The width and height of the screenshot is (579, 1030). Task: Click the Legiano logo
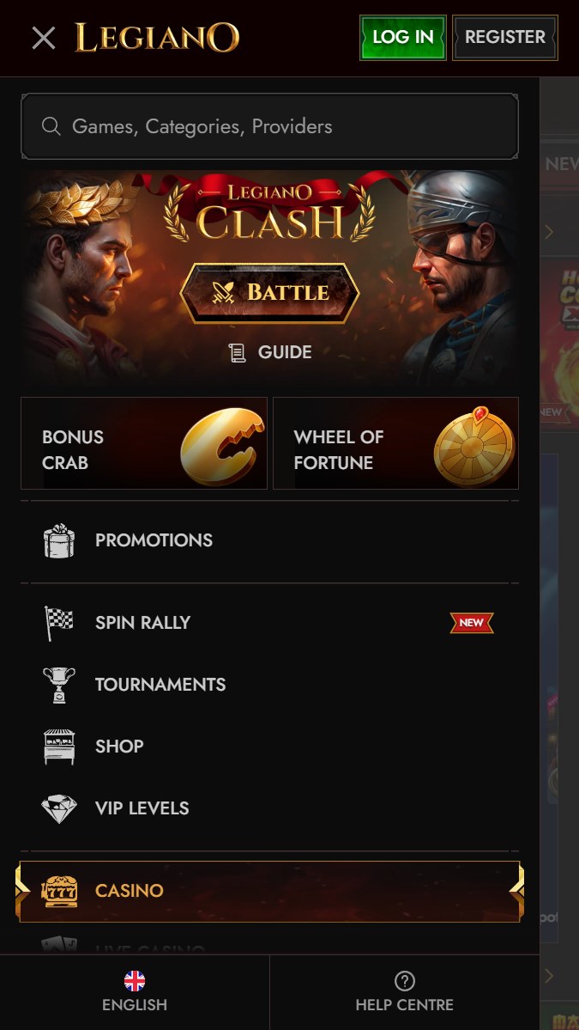tap(157, 38)
